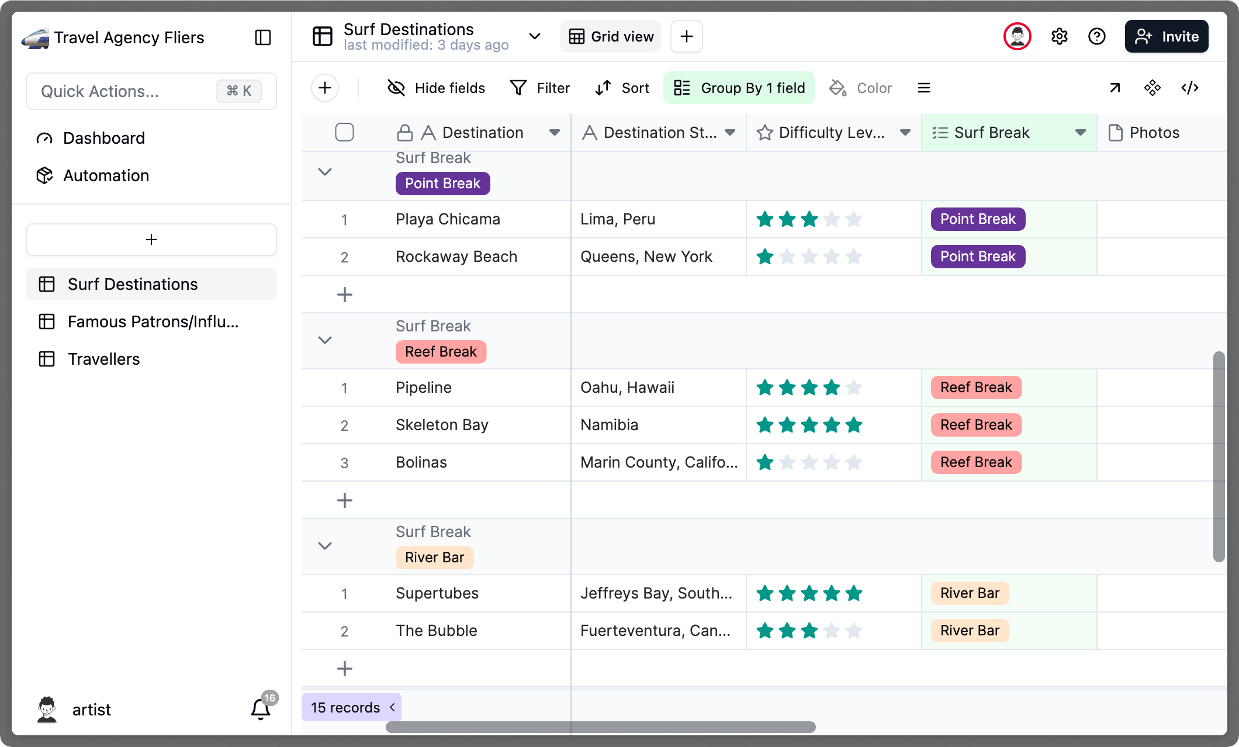Click the Quick Actions search field

pyautogui.click(x=151, y=91)
